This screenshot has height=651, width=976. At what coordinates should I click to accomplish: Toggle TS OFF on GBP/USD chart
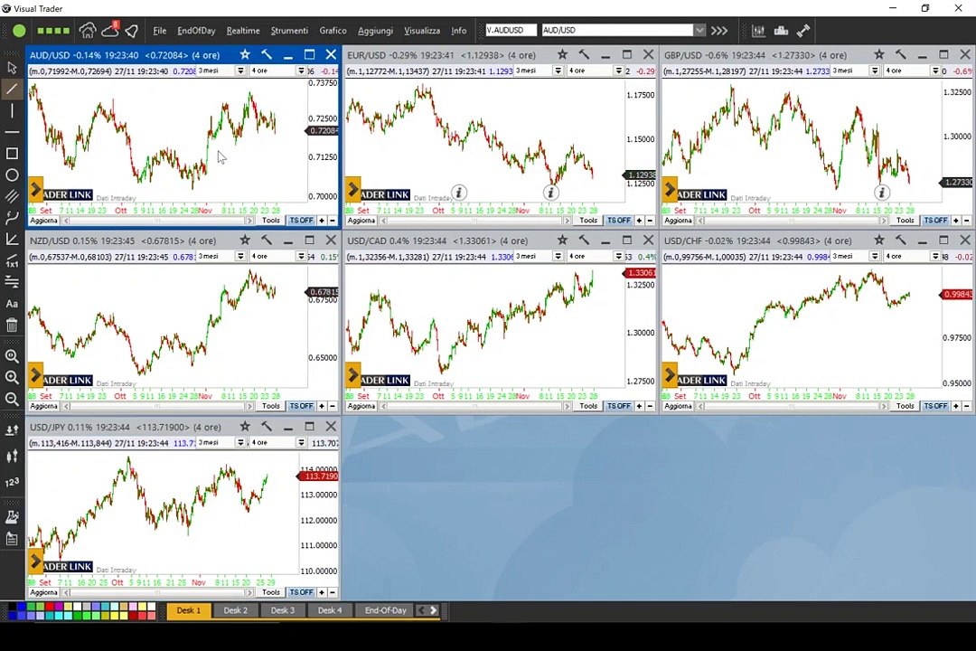[x=935, y=221]
